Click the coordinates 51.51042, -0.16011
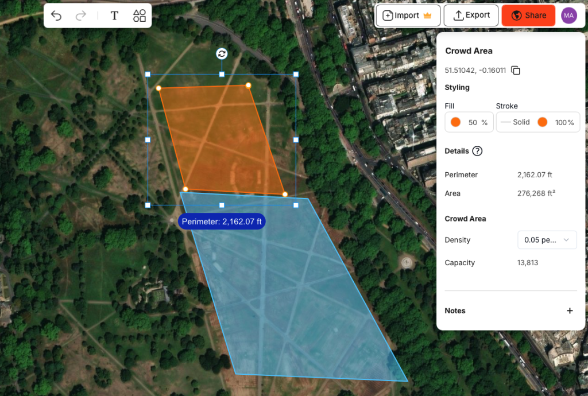The width and height of the screenshot is (588, 396). [475, 71]
